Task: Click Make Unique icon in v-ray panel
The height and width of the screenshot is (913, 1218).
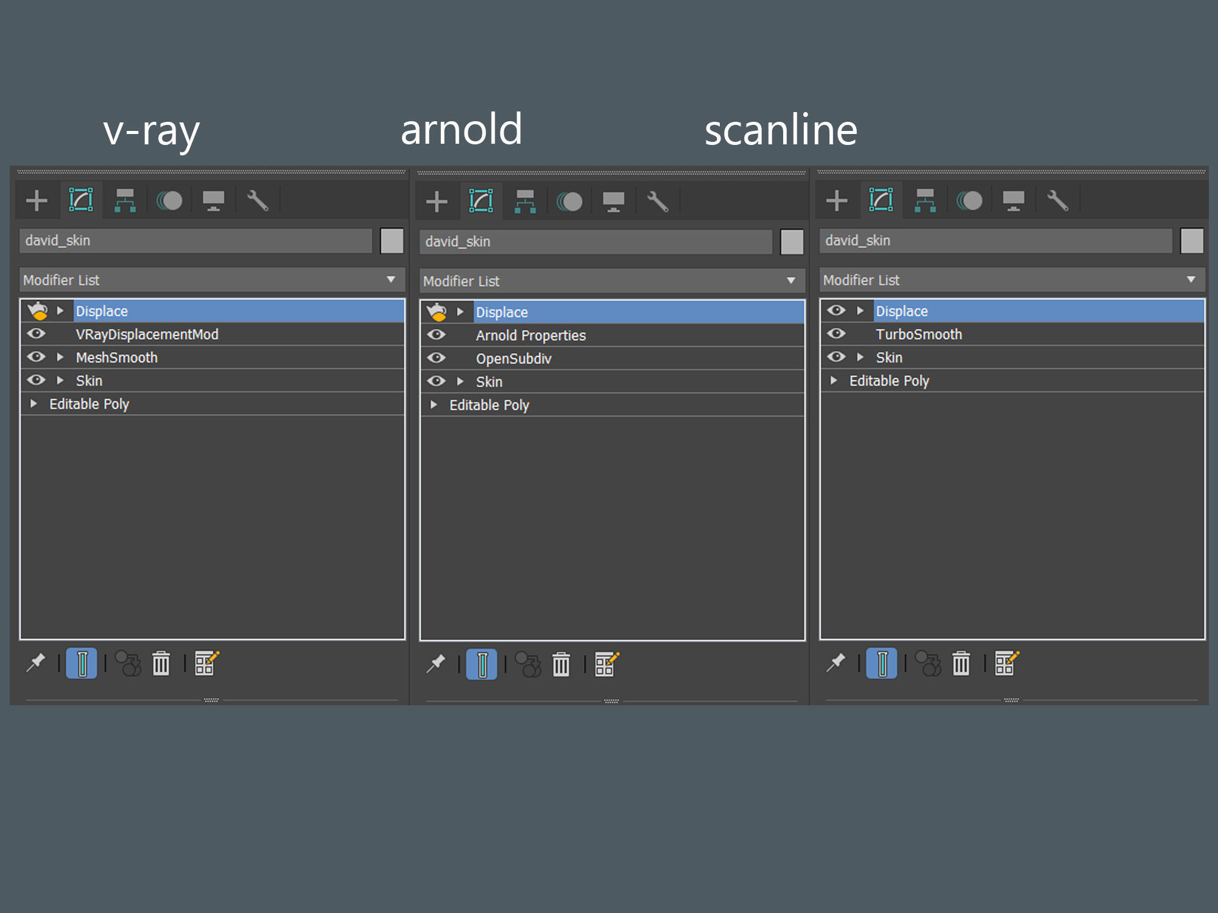Action: tap(128, 663)
